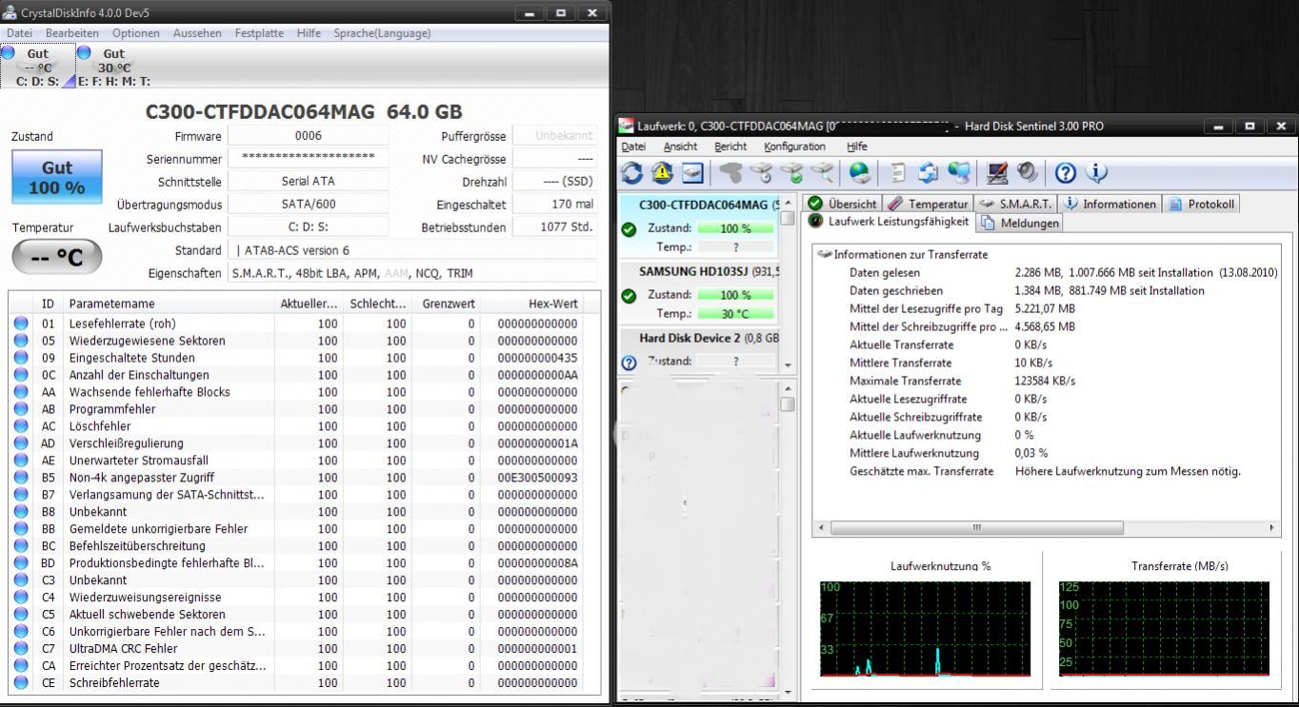Select the C: D: S: drive button
Viewport: 1299px width, 707px height.
point(38,67)
